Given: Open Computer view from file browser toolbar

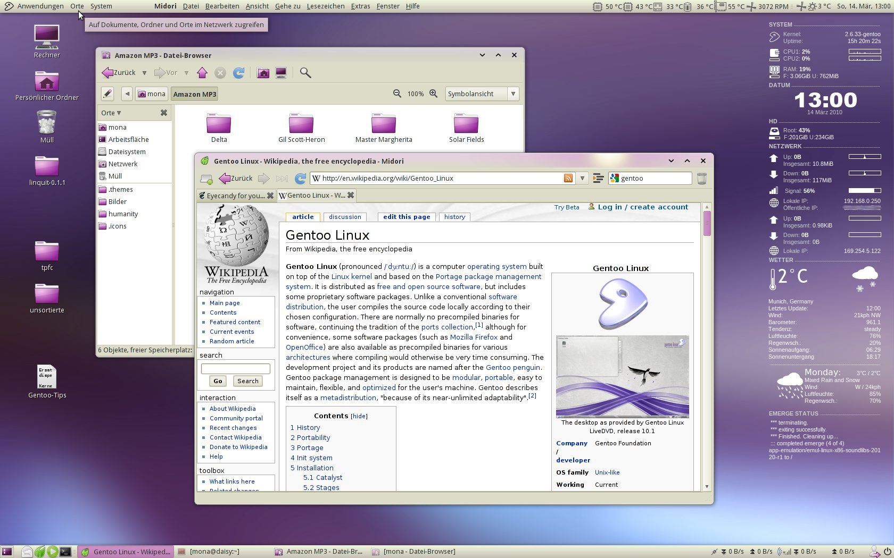Looking at the screenshot, I should coord(281,73).
